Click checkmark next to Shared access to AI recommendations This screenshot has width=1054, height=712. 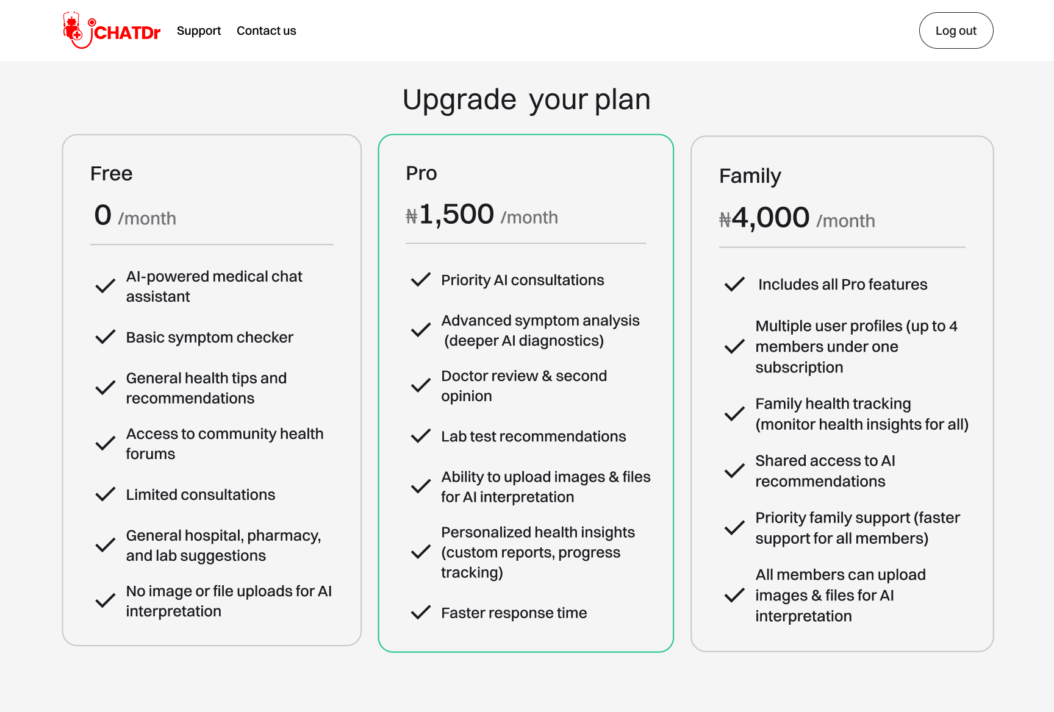point(734,471)
